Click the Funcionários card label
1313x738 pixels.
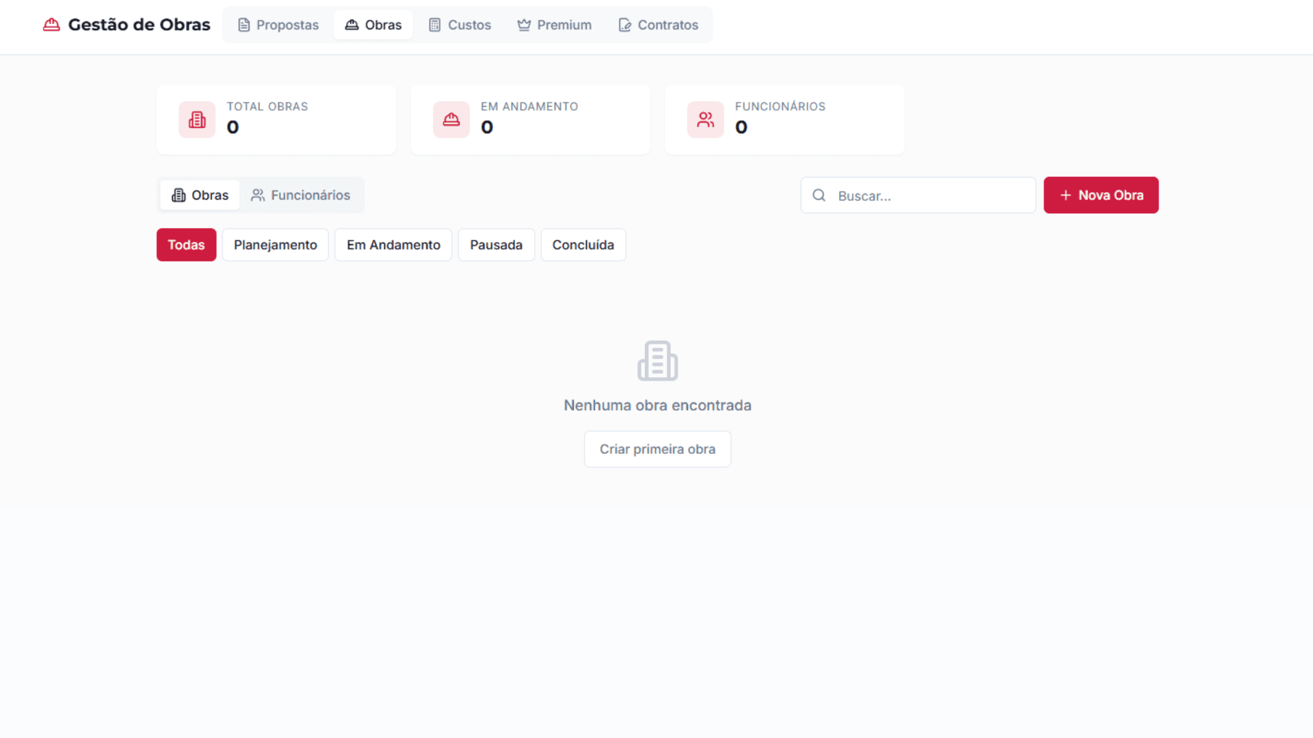(x=780, y=107)
